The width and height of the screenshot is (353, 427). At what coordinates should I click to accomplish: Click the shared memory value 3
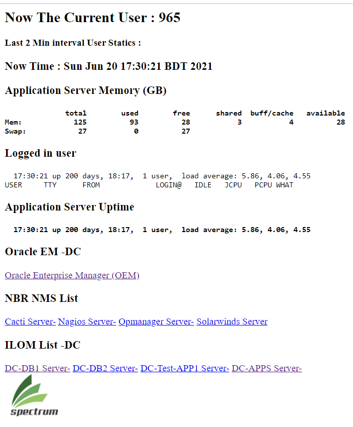(x=240, y=122)
